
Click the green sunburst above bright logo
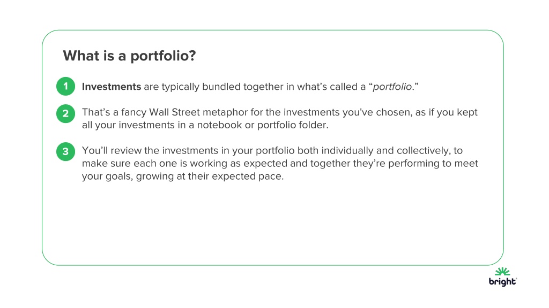(x=502, y=272)
